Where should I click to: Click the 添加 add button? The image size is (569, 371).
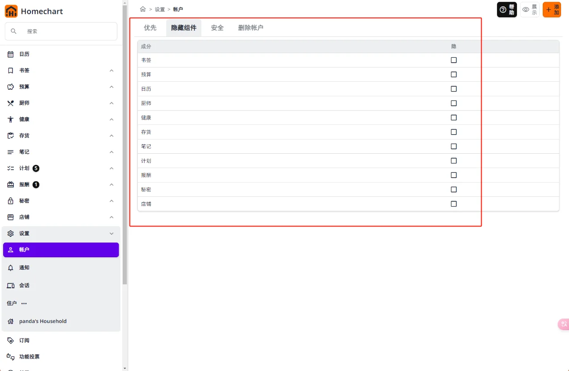pyautogui.click(x=551, y=9)
